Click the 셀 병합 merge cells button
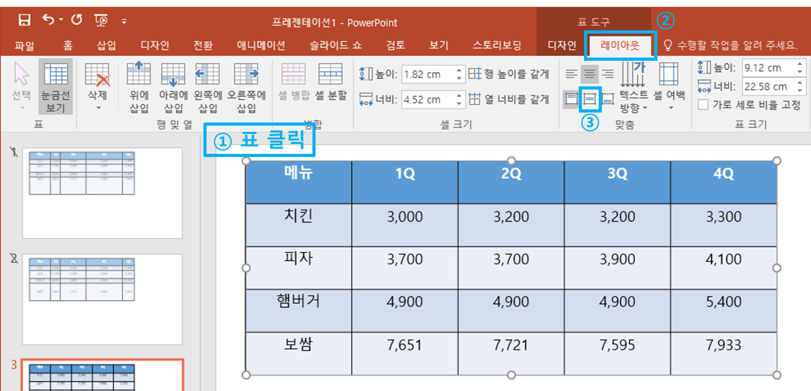Screen dimensions: 811x391 pyautogui.click(x=294, y=81)
